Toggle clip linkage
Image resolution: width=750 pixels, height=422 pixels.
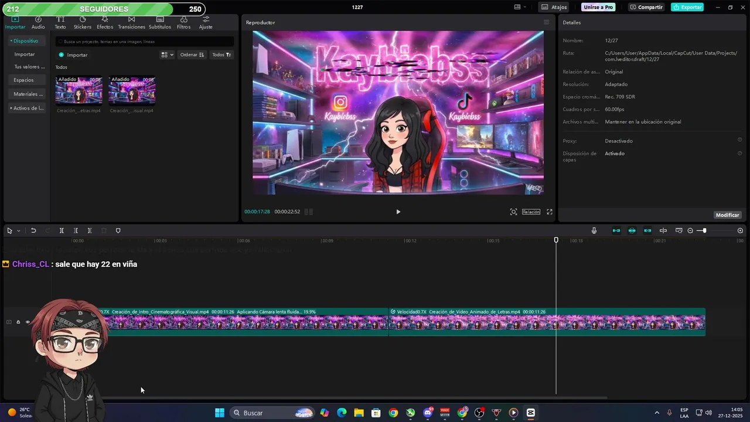pyautogui.click(x=647, y=231)
